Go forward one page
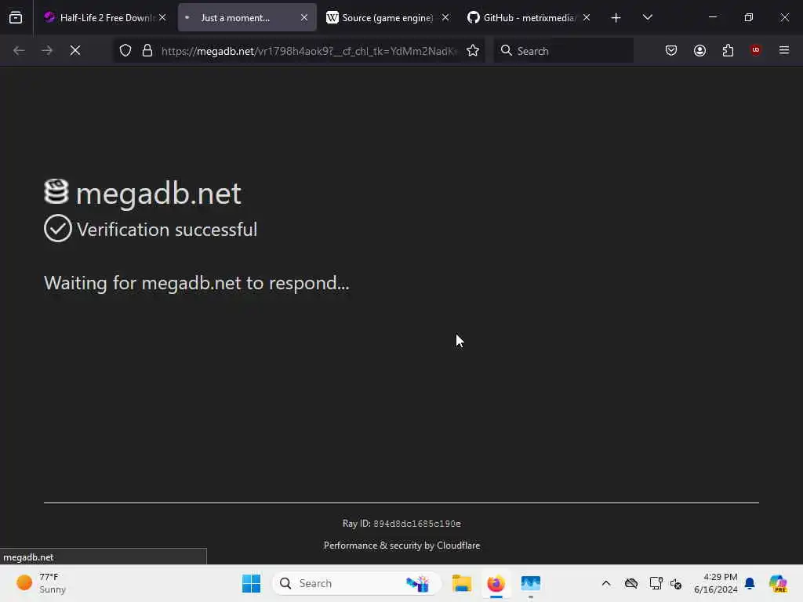Viewport: 803px width, 602px height. [47, 50]
